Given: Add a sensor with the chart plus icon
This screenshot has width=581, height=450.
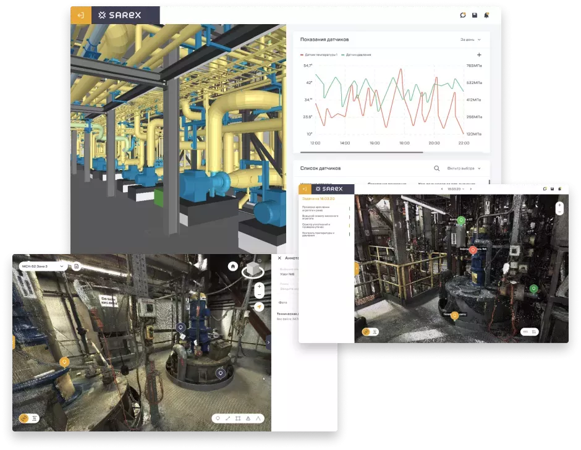Looking at the screenshot, I should (x=479, y=55).
